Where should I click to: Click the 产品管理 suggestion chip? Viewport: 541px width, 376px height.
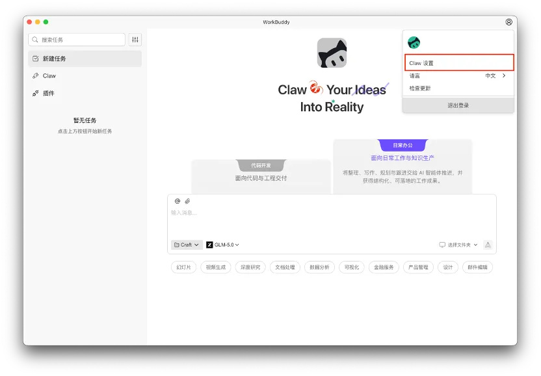tap(418, 267)
